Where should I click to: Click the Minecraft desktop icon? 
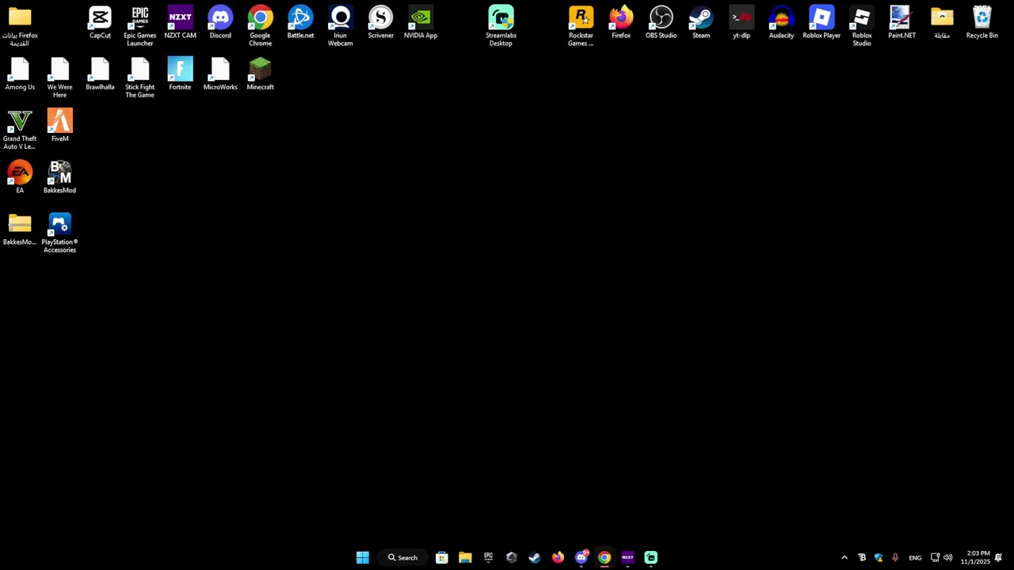tap(260, 74)
